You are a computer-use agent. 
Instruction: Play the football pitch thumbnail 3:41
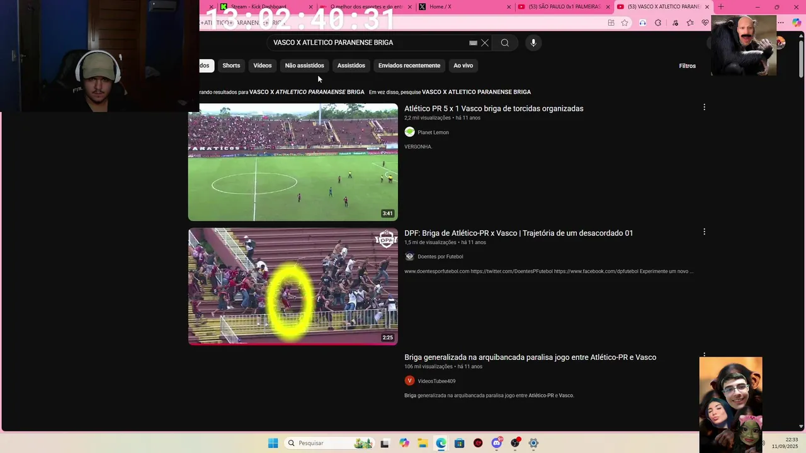click(293, 162)
